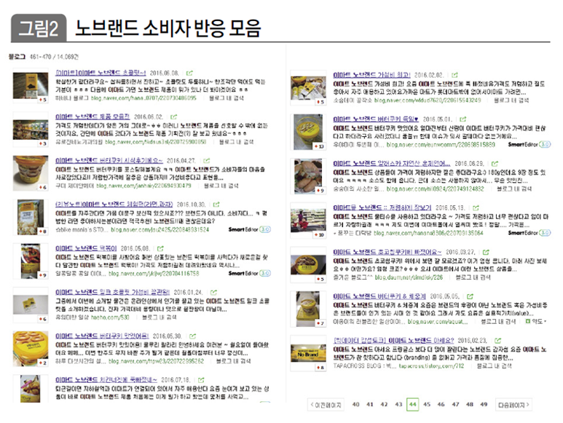The width and height of the screenshot is (563, 423).
Task: Select current page 44 in pagination
Action: pos(412,404)
